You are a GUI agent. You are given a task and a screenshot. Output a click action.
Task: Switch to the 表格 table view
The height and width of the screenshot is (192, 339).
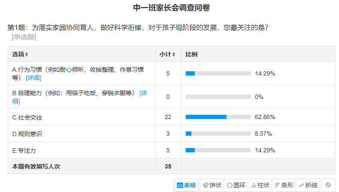point(186,185)
